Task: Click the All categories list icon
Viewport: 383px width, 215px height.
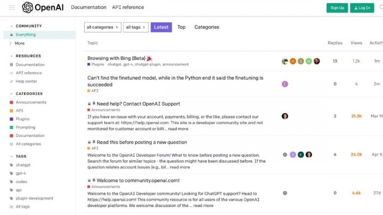Action: [11, 144]
